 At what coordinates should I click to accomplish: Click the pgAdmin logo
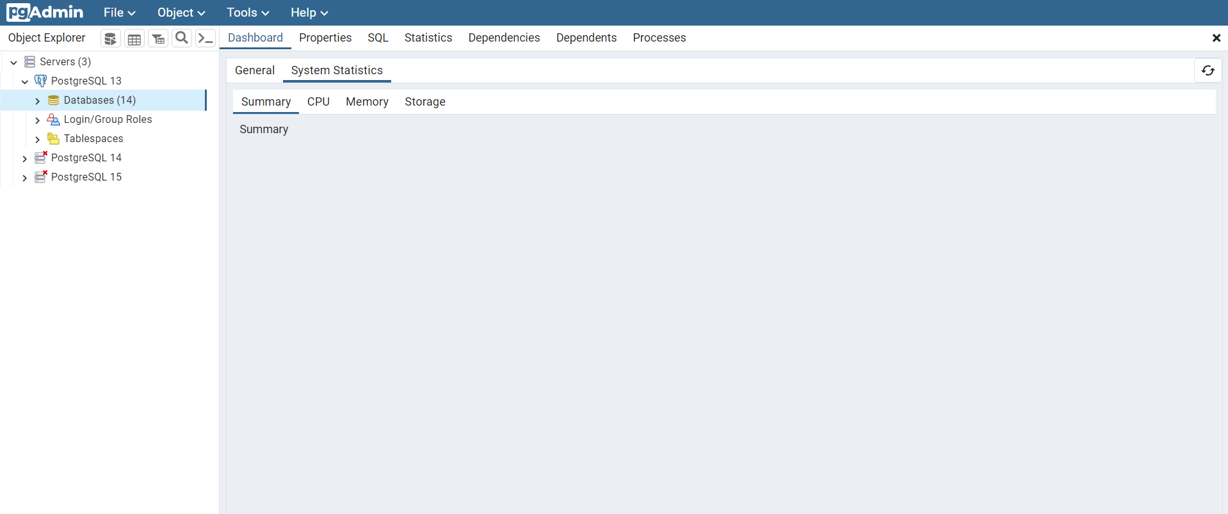point(45,12)
